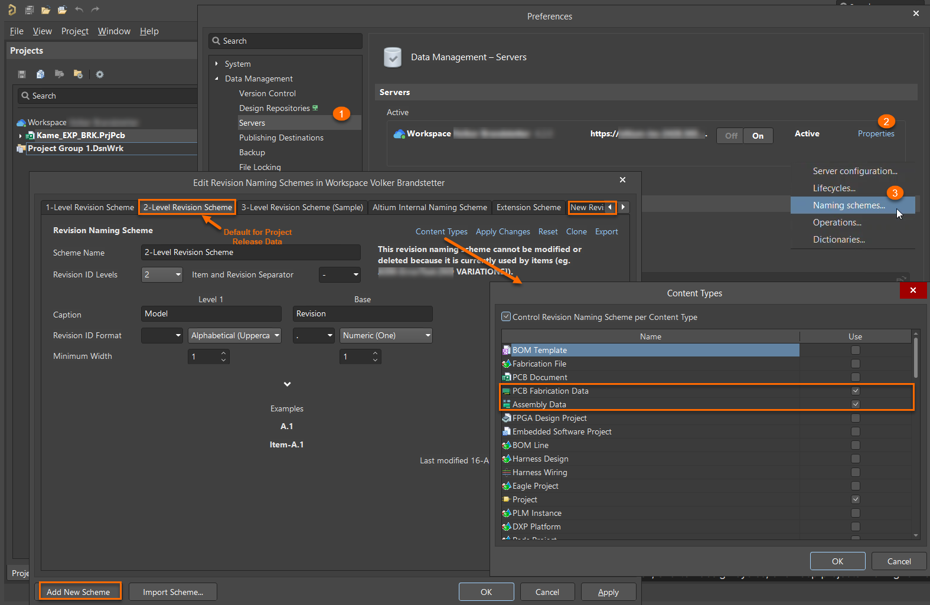Click the Add New Scheme button
Viewport: 930px width, 605px height.
pos(79,592)
